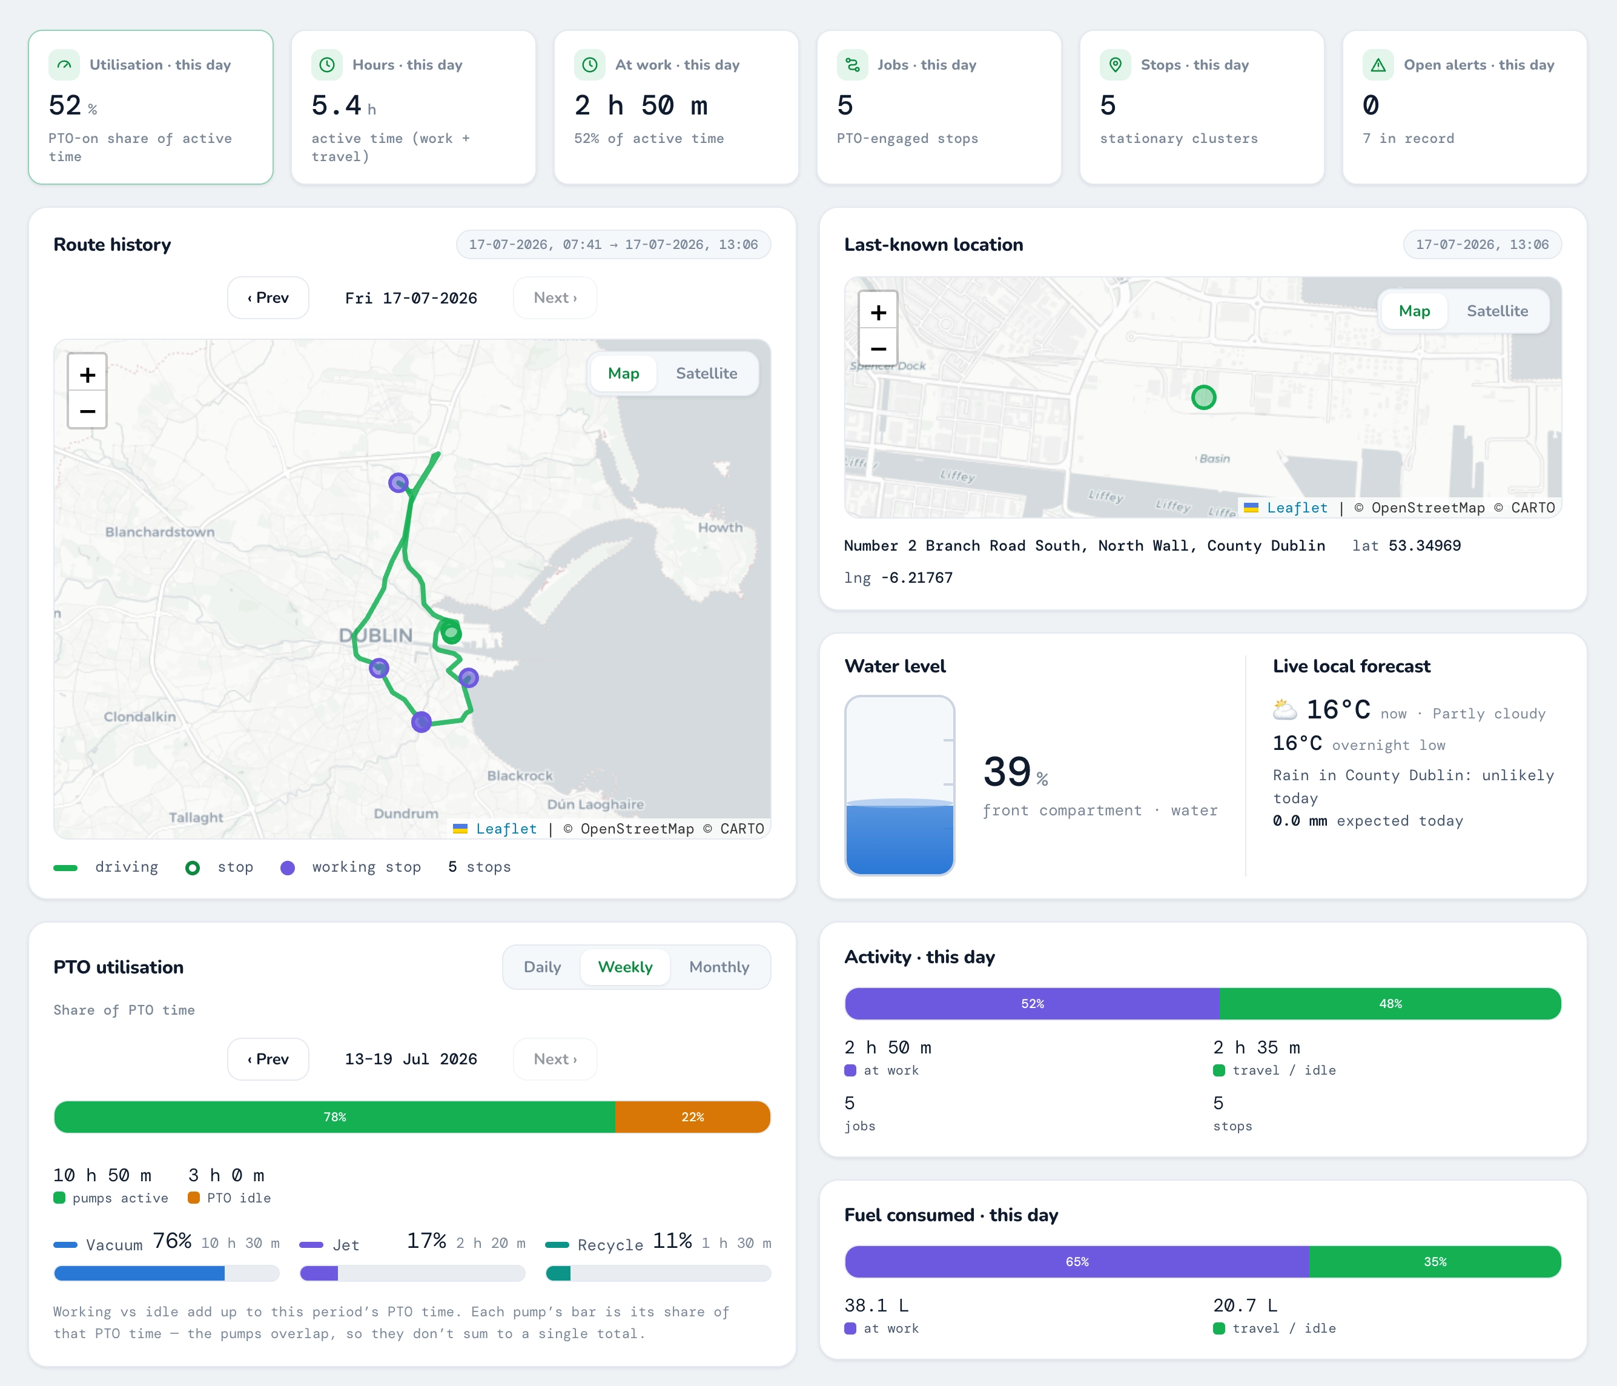The image size is (1617, 1386).
Task: Click the Stops map pin icon
Action: pyautogui.click(x=1116, y=65)
